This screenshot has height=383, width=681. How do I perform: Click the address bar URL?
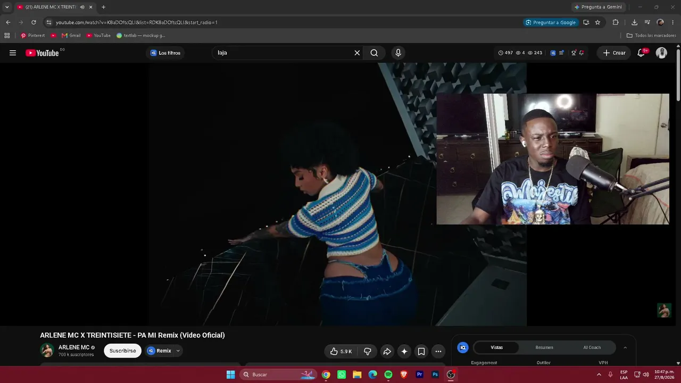pos(136,22)
